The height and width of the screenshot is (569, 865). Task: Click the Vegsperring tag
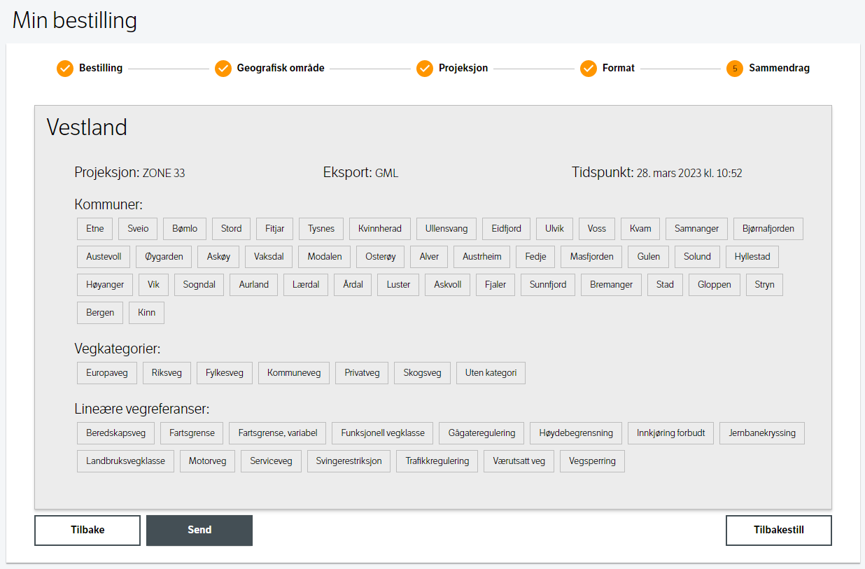click(593, 461)
